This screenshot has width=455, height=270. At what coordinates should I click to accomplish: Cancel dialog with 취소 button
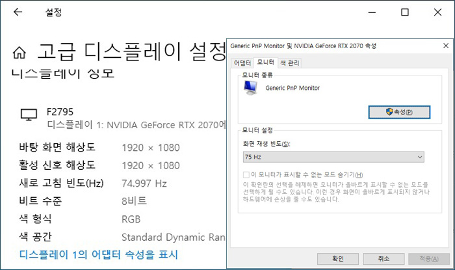(383, 259)
